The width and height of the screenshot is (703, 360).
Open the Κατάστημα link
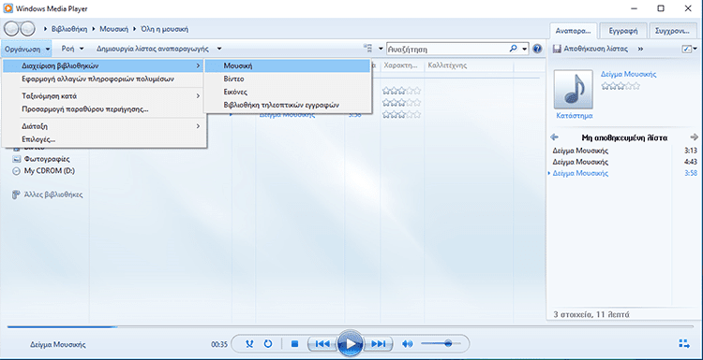point(575,116)
